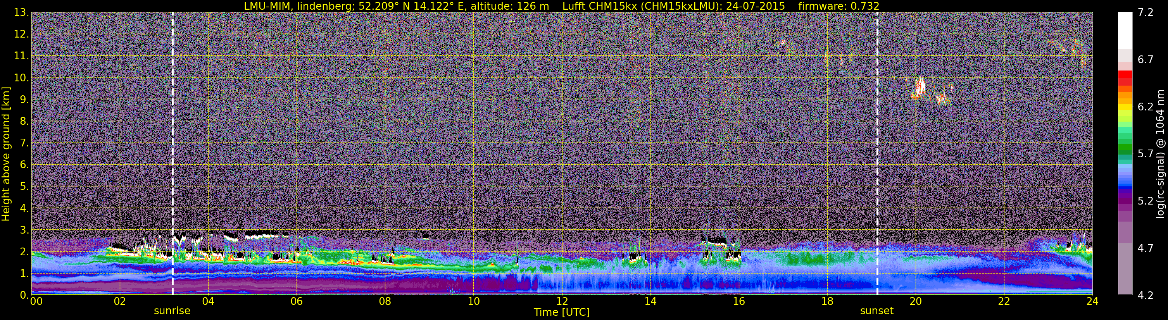Click the white dashed sunrise marker line
This screenshot has width=1168, height=320.
[173, 154]
